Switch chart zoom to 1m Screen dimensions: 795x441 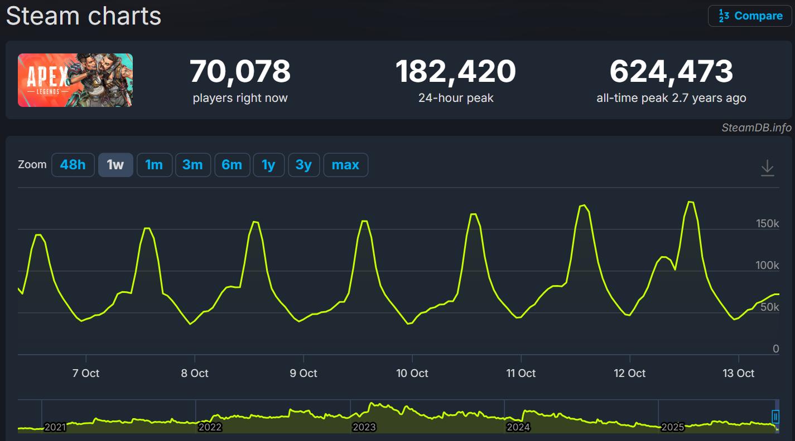click(154, 165)
